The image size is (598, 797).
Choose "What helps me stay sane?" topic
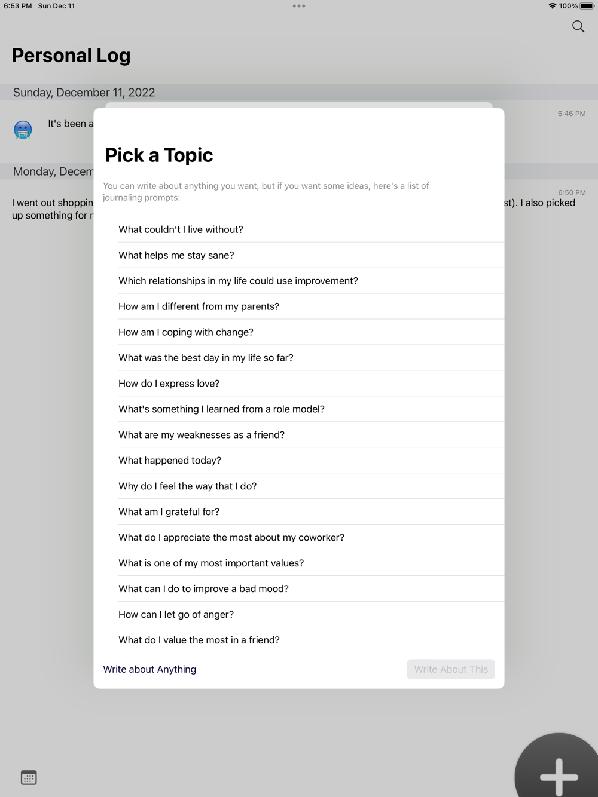coord(176,255)
